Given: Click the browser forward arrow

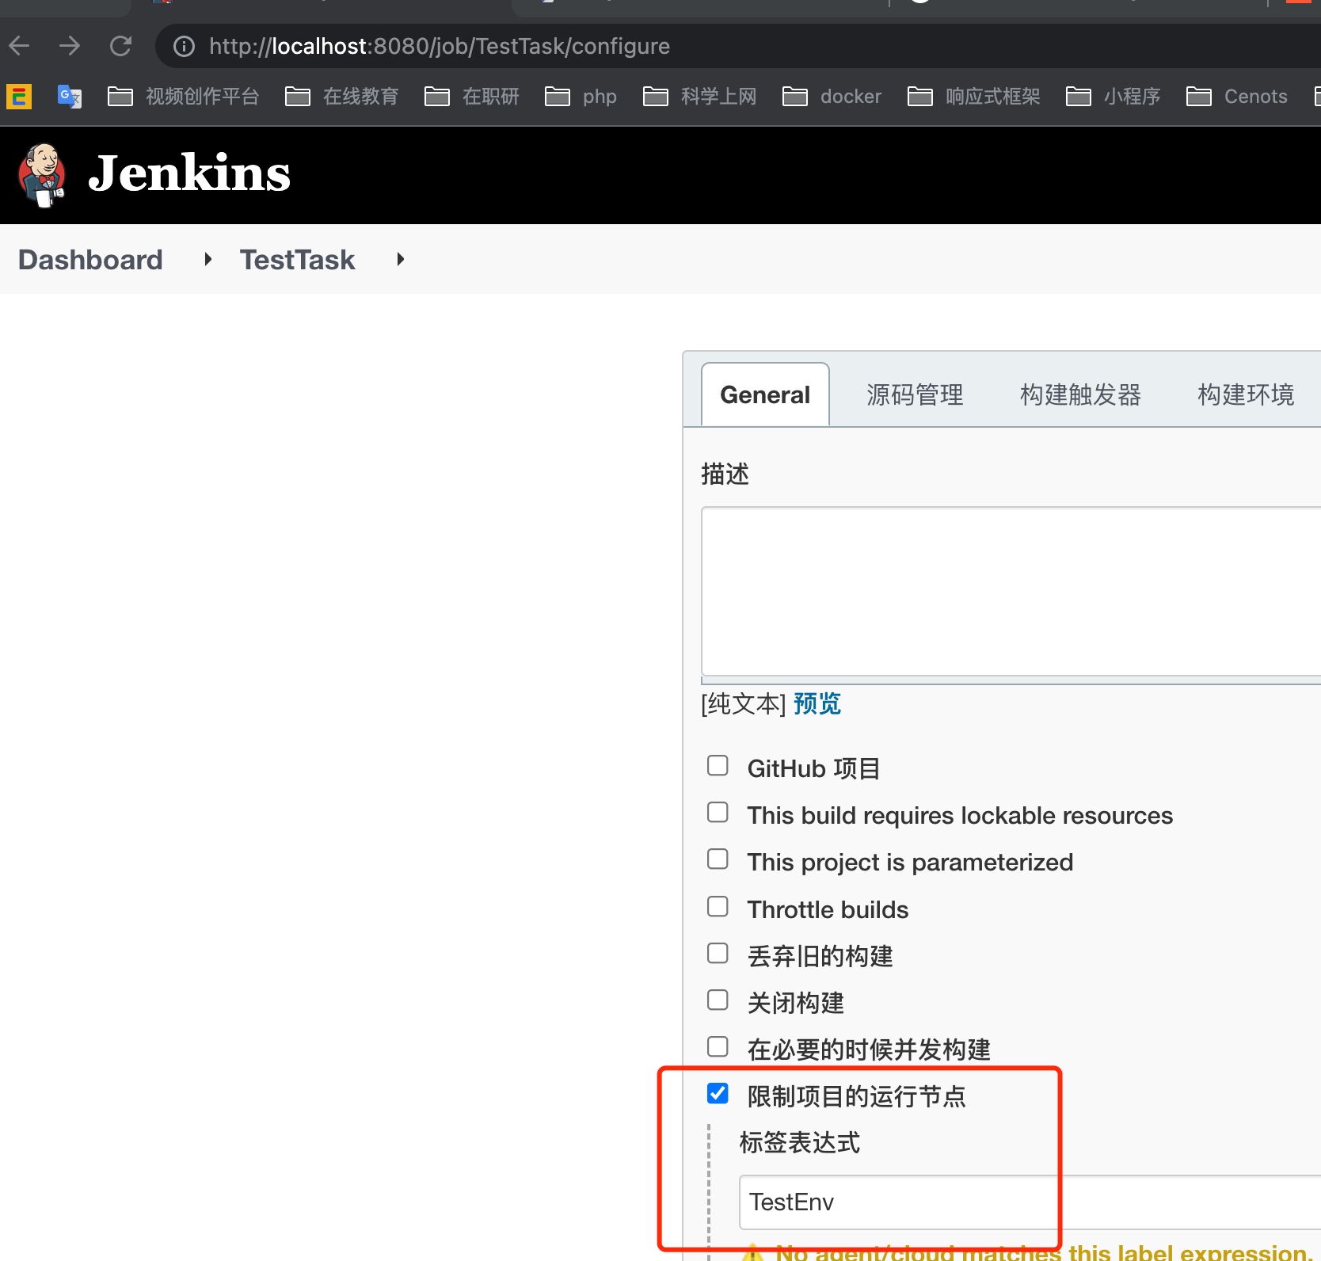Looking at the screenshot, I should tap(70, 46).
